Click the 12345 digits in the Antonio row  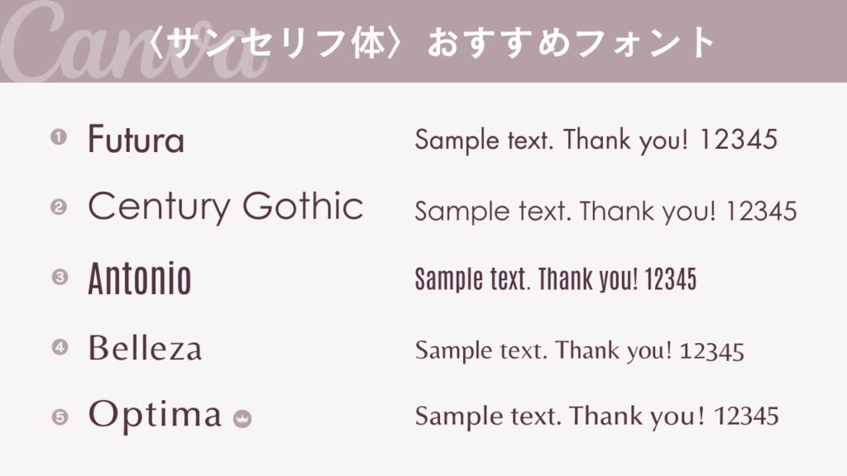[x=670, y=280]
